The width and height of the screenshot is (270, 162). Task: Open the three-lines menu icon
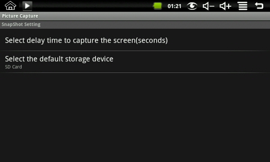(243, 6)
